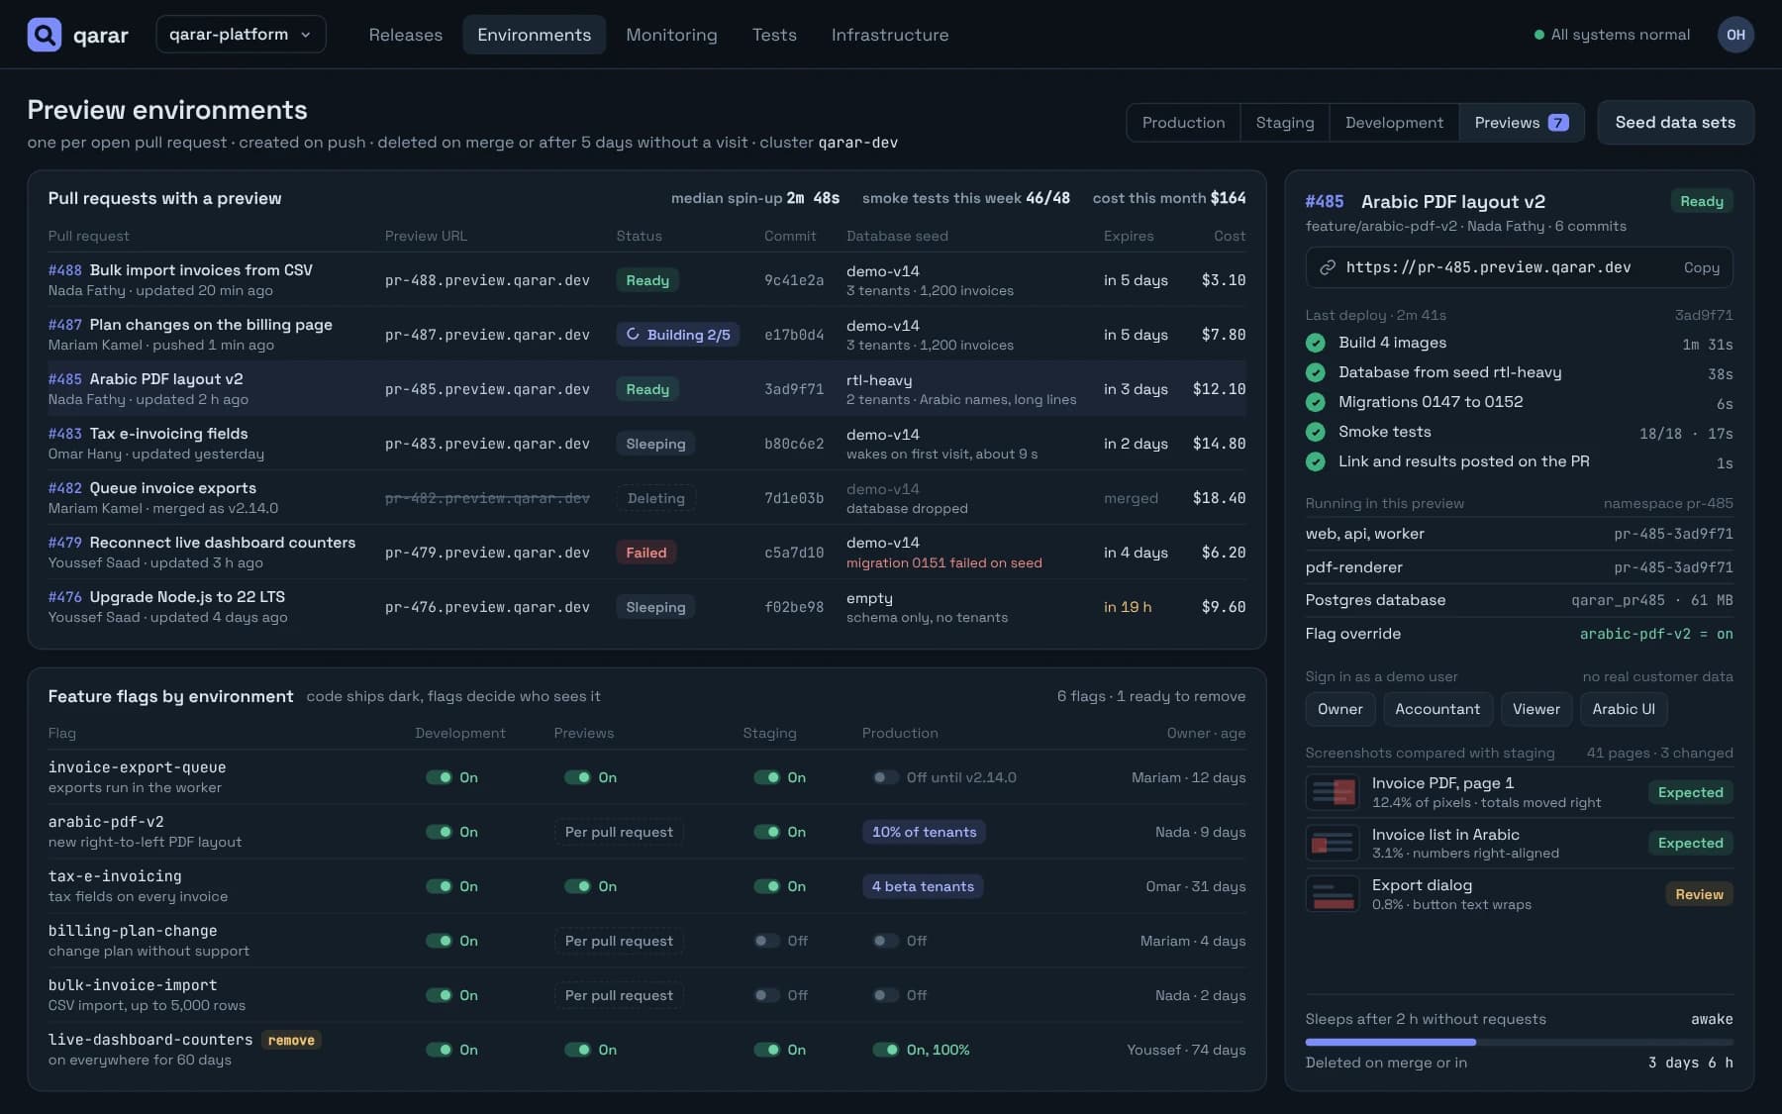Click the sleep countdown progress bar
The image size is (1782, 1114).
pos(1519,1042)
